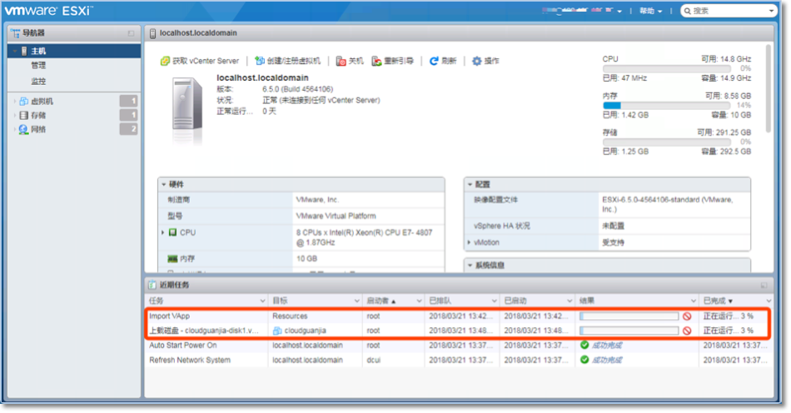
Task: Click the localhost.localdomain header host icon
Action: click(153, 33)
